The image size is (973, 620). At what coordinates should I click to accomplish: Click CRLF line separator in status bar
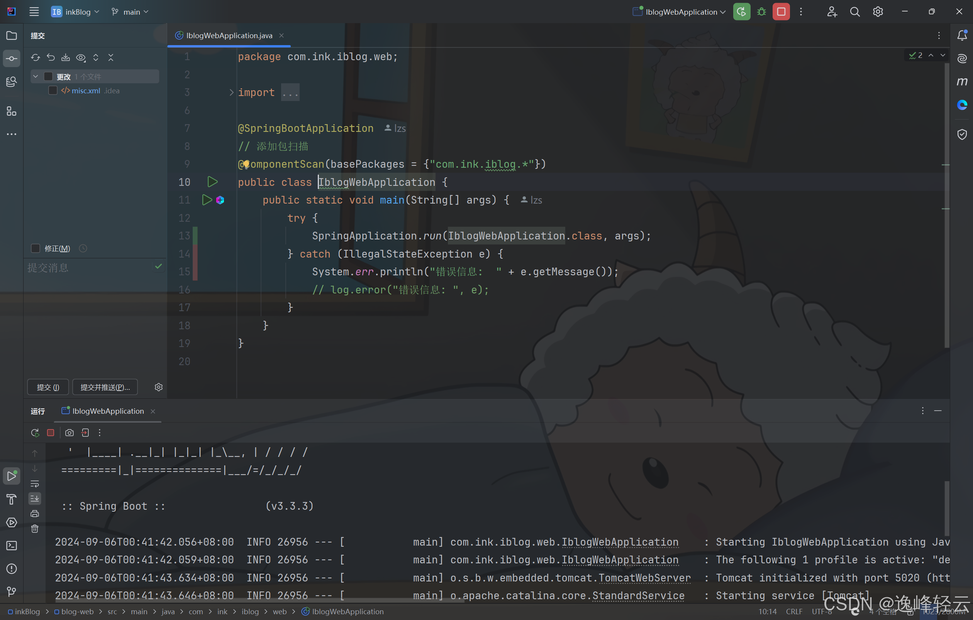point(794,612)
